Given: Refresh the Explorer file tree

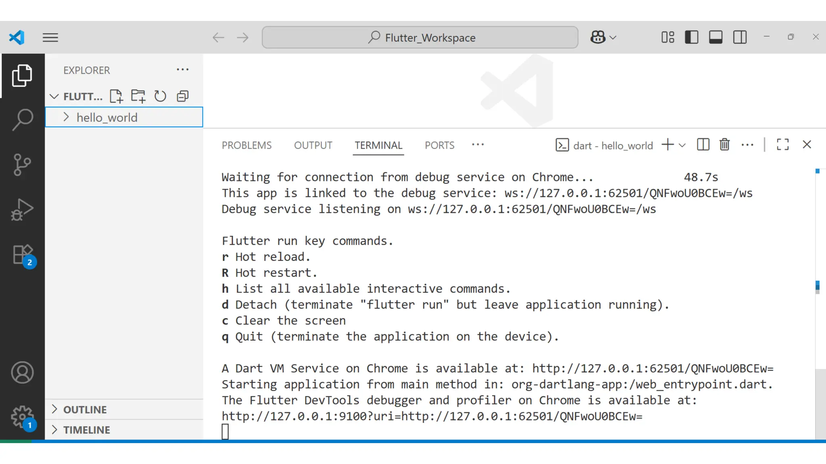Looking at the screenshot, I should 160,96.
